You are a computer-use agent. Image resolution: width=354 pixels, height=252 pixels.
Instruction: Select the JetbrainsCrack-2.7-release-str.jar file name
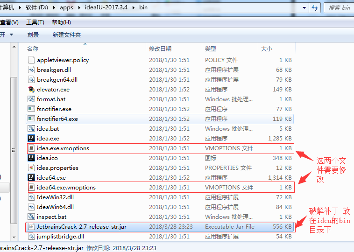coord(82,227)
